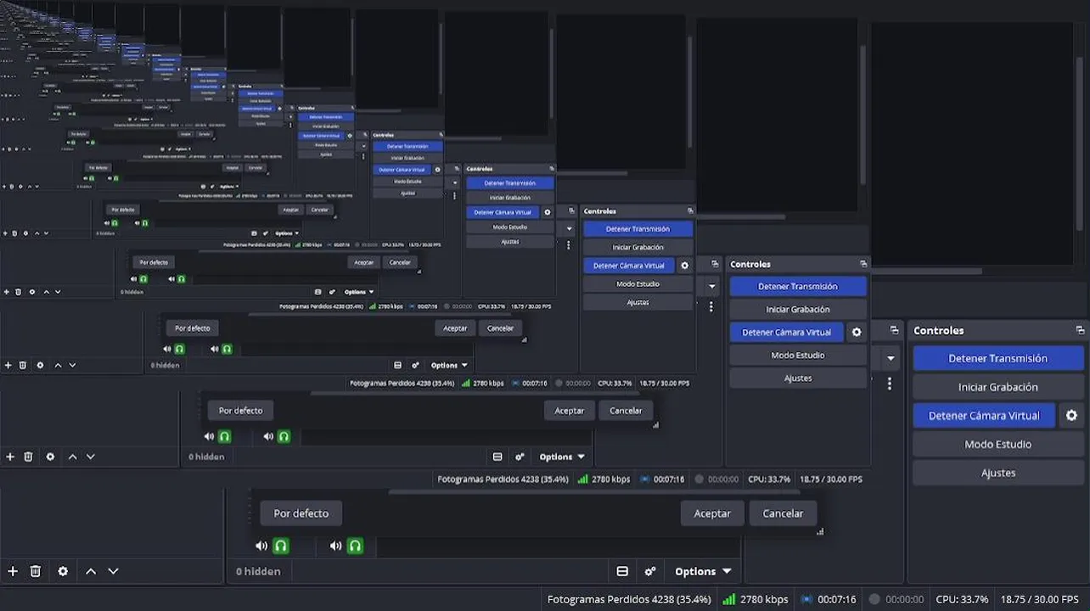Click greyed "00:00:00" recording timer in main status bar
1090x611 pixels.
903,599
